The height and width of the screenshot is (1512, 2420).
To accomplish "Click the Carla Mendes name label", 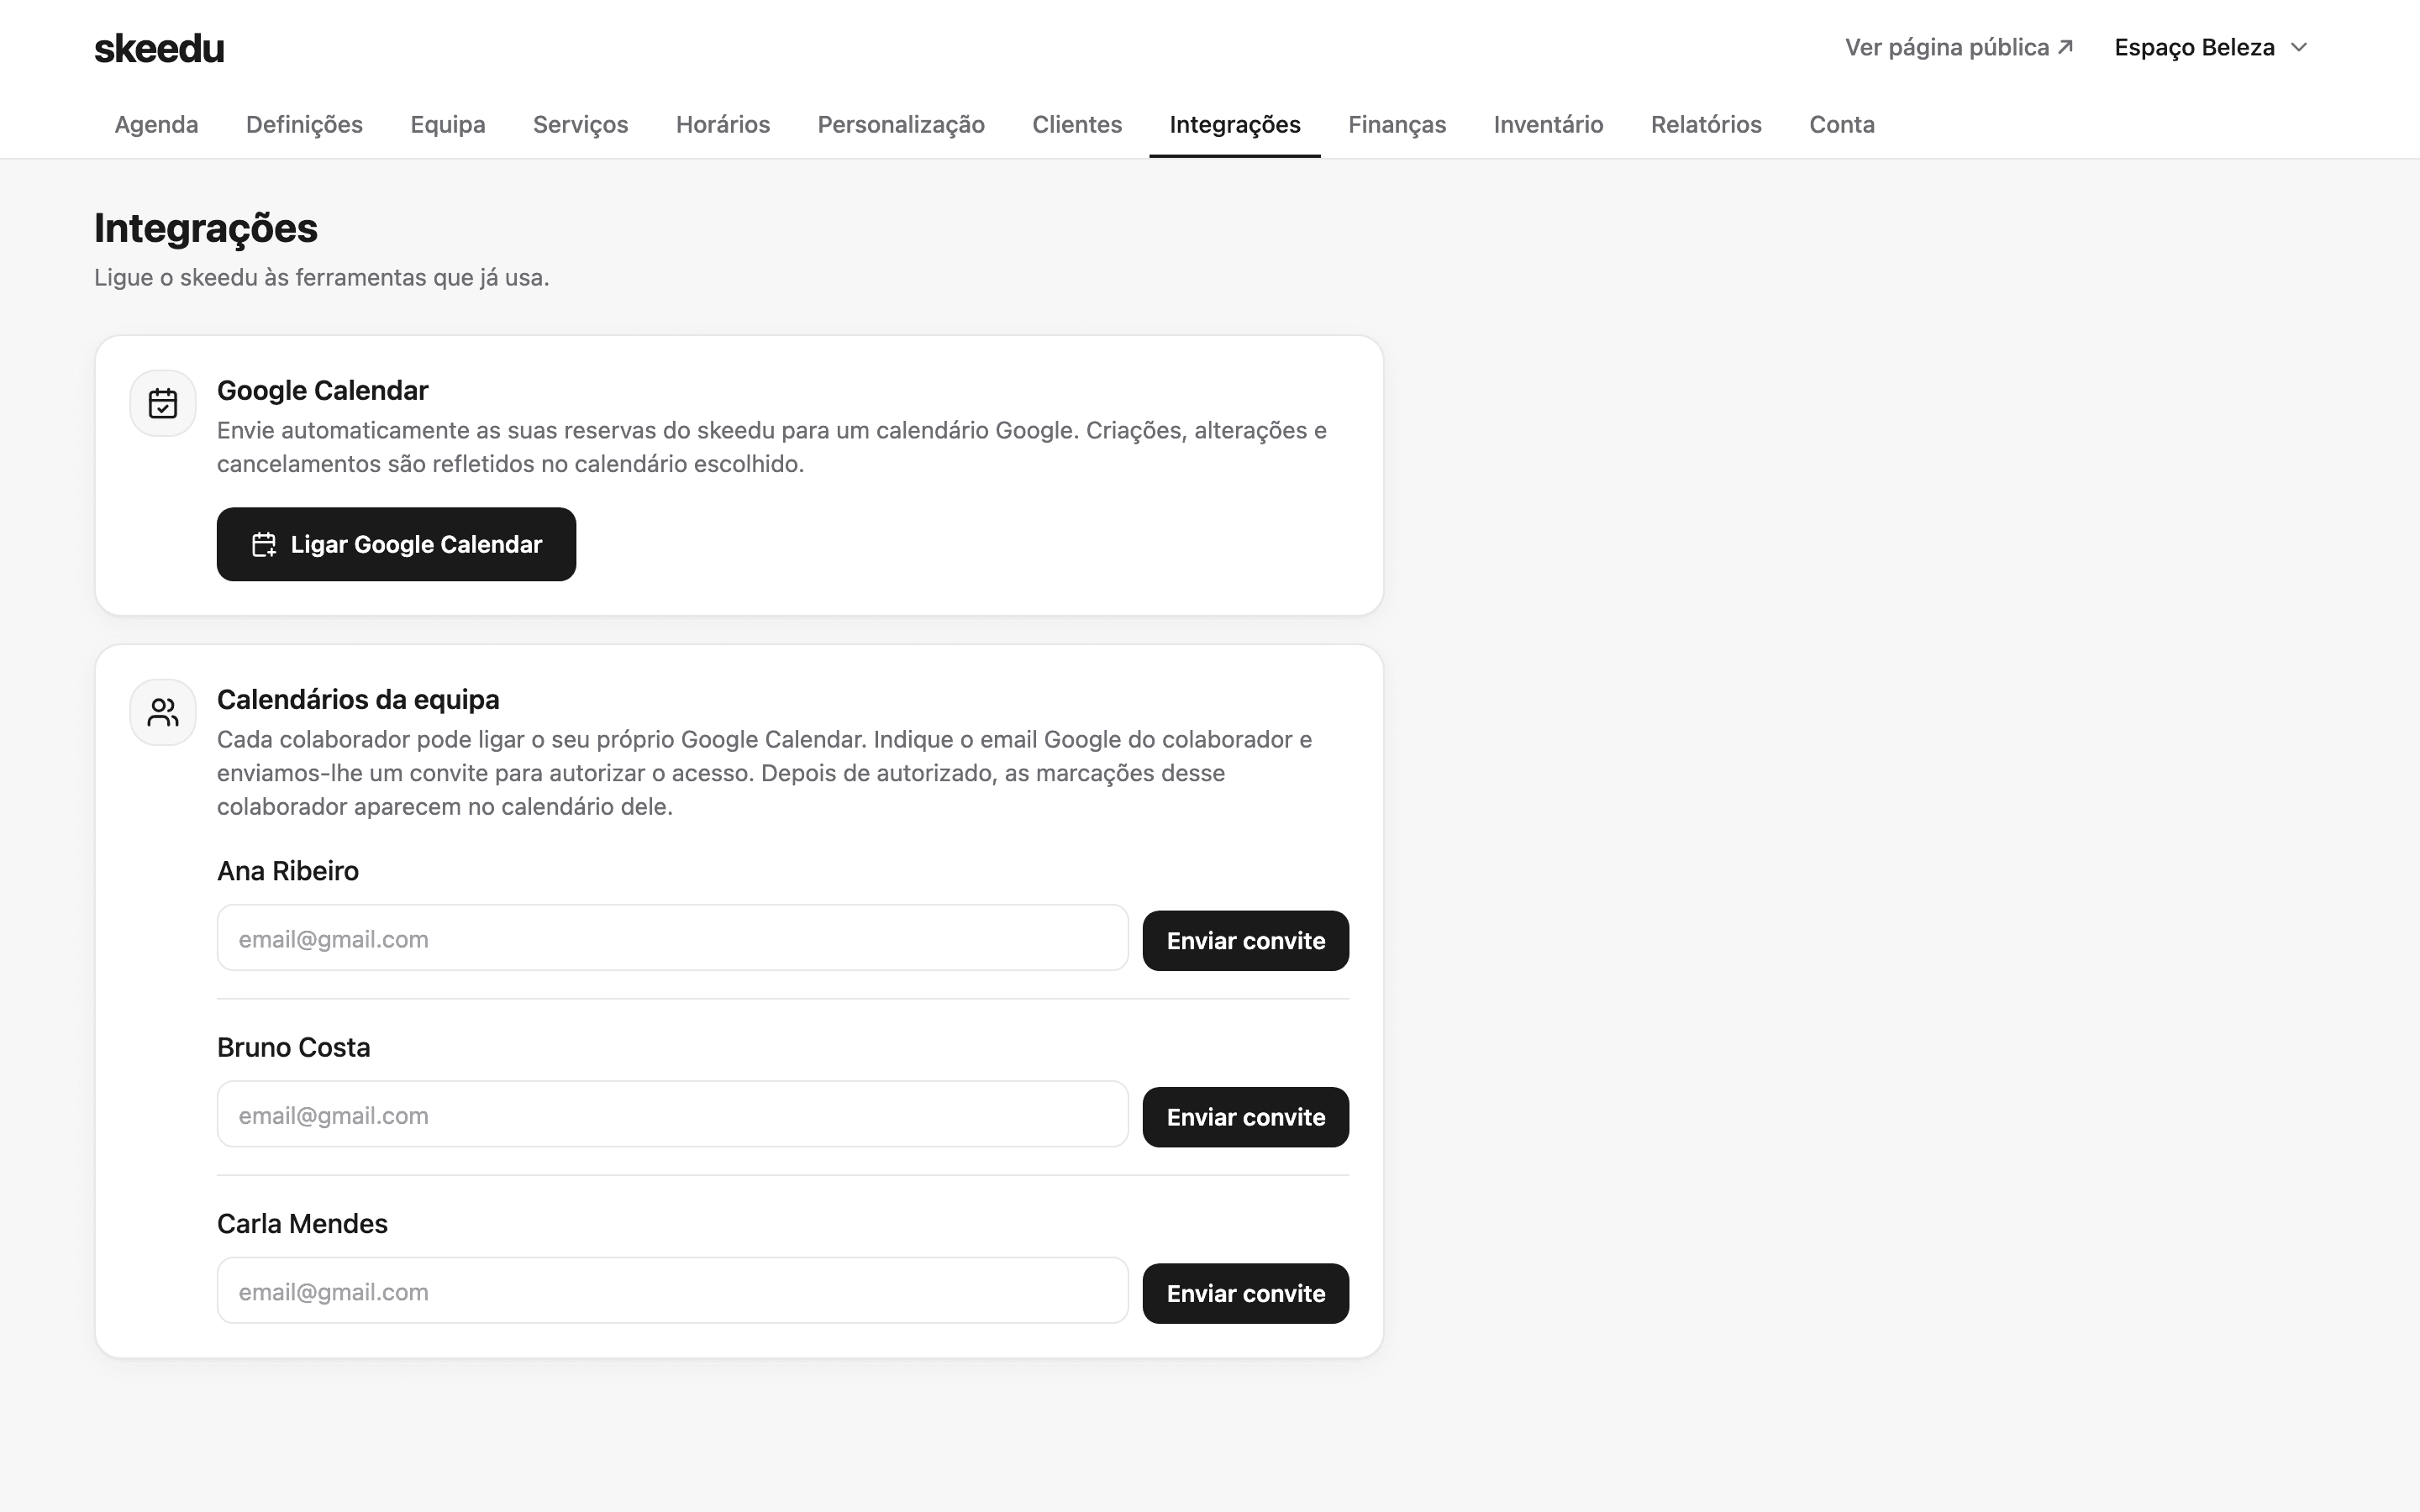I will (x=302, y=1224).
